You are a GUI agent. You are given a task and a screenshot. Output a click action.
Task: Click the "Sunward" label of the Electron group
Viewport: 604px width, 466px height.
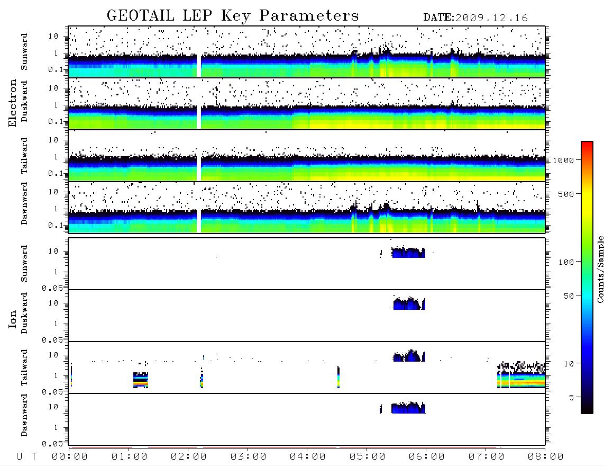(x=24, y=52)
